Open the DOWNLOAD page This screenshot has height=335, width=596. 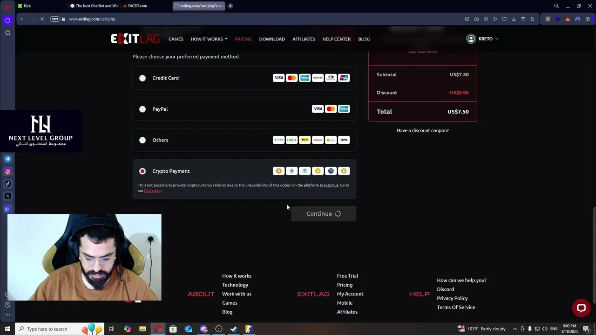coord(272,39)
